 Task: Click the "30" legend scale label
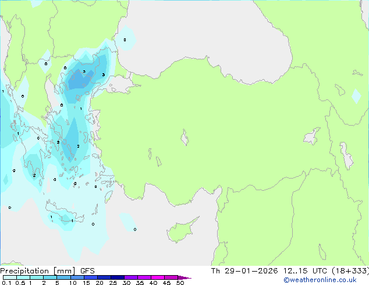click(126, 283)
